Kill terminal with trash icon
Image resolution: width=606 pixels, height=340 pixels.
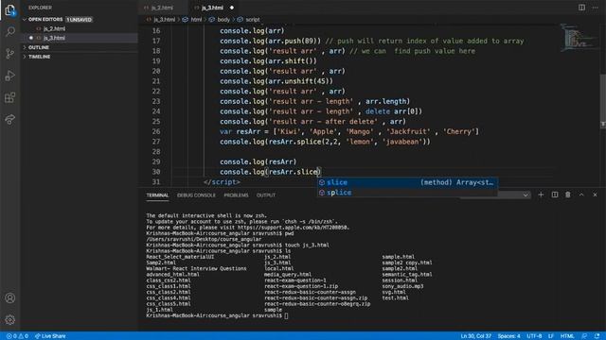point(568,195)
